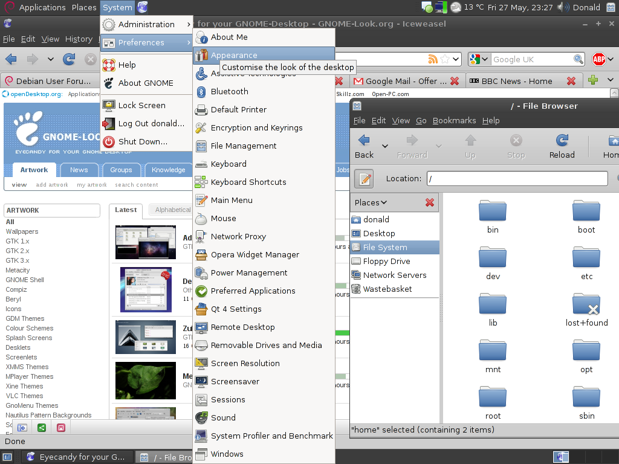Open File Management preferences
This screenshot has height=464, width=619.
(264, 146)
